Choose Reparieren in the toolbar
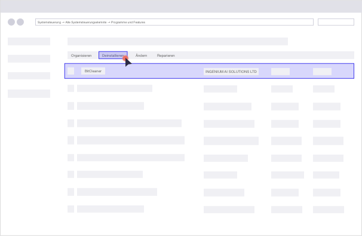The image size is (362, 236). click(165, 56)
